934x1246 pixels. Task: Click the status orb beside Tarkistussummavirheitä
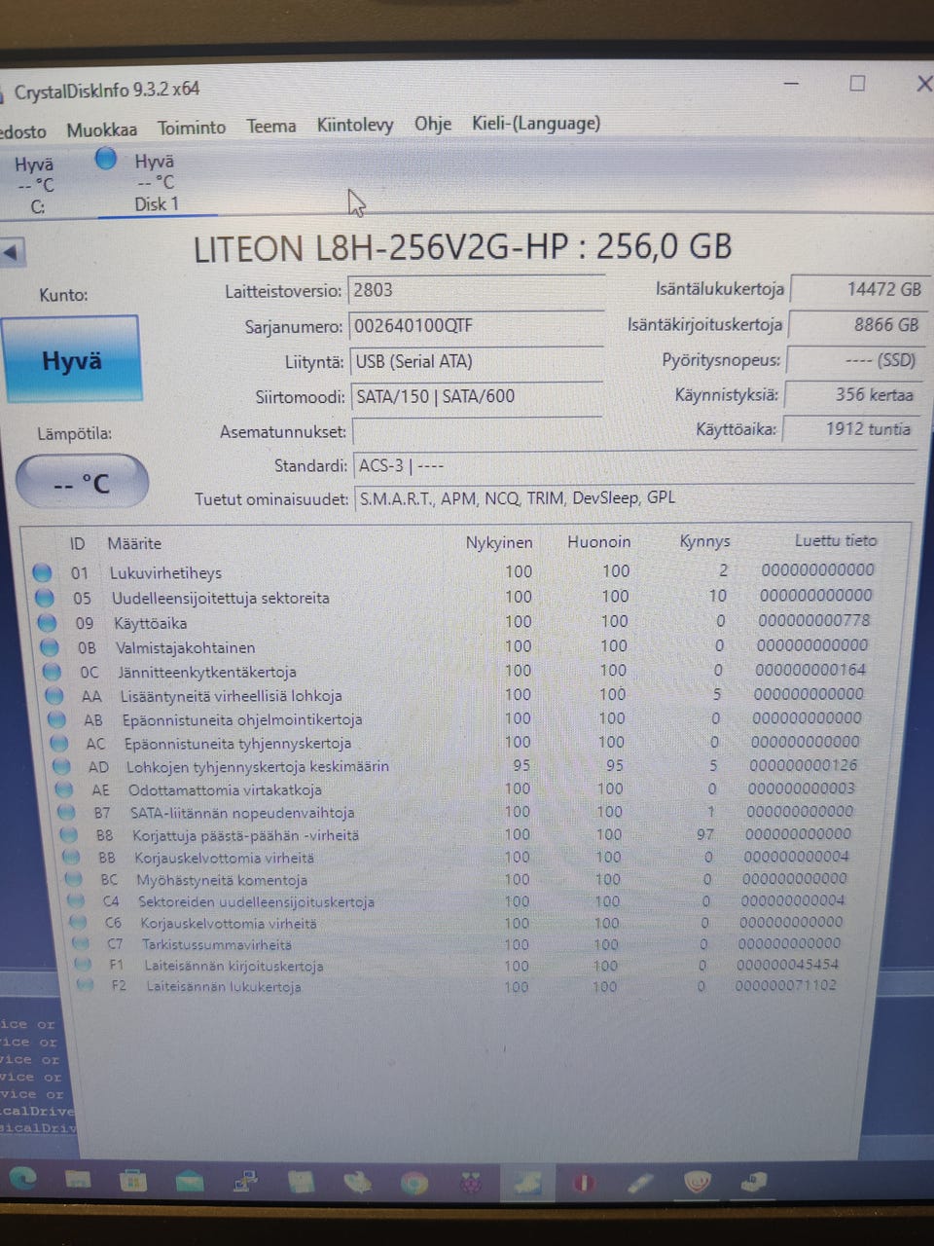tap(80, 943)
